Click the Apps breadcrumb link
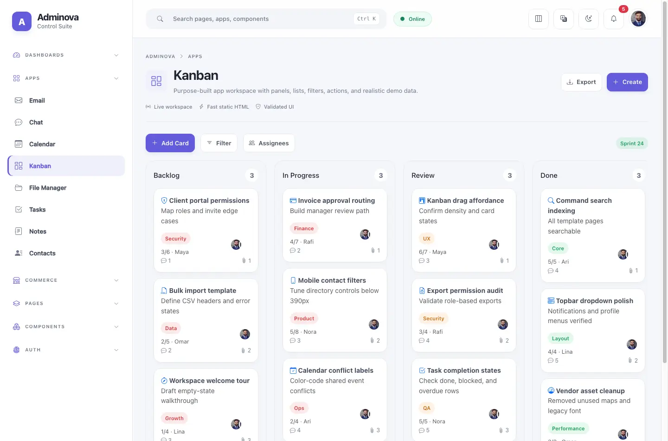 (x=195, y=57)
